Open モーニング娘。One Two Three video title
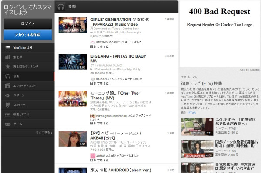The width and height of the screenshot is (261, 173). (115, 95)
